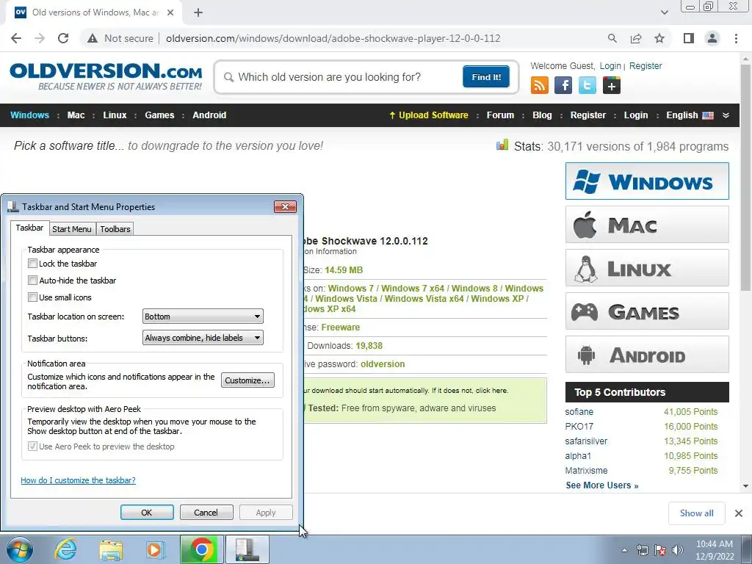Open the Windows Start button
This screenshot has width=752, height=564.
coord(20,549)
